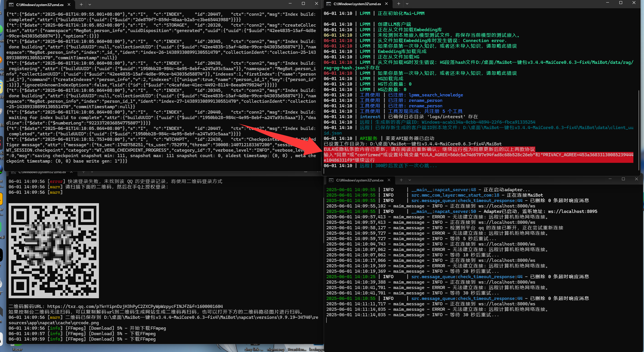
Task: Maximize the top-left cmd window
Action: (303, 3)
